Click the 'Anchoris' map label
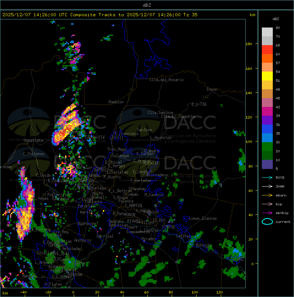 (83, 240)
